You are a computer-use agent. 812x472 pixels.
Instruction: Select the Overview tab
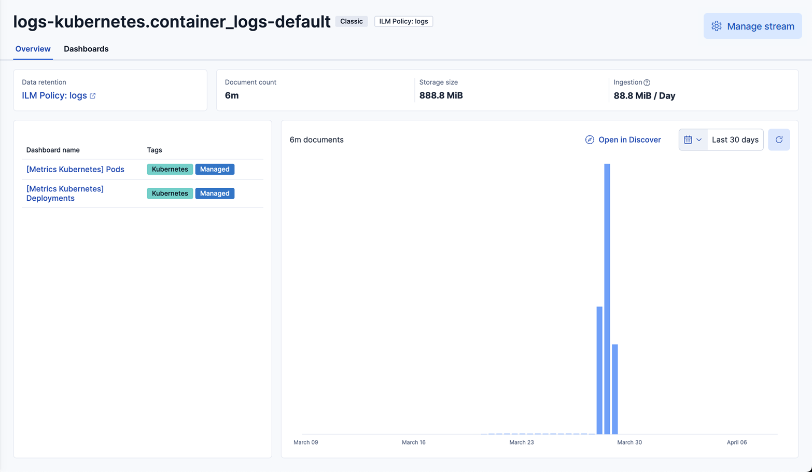[33, 49]
